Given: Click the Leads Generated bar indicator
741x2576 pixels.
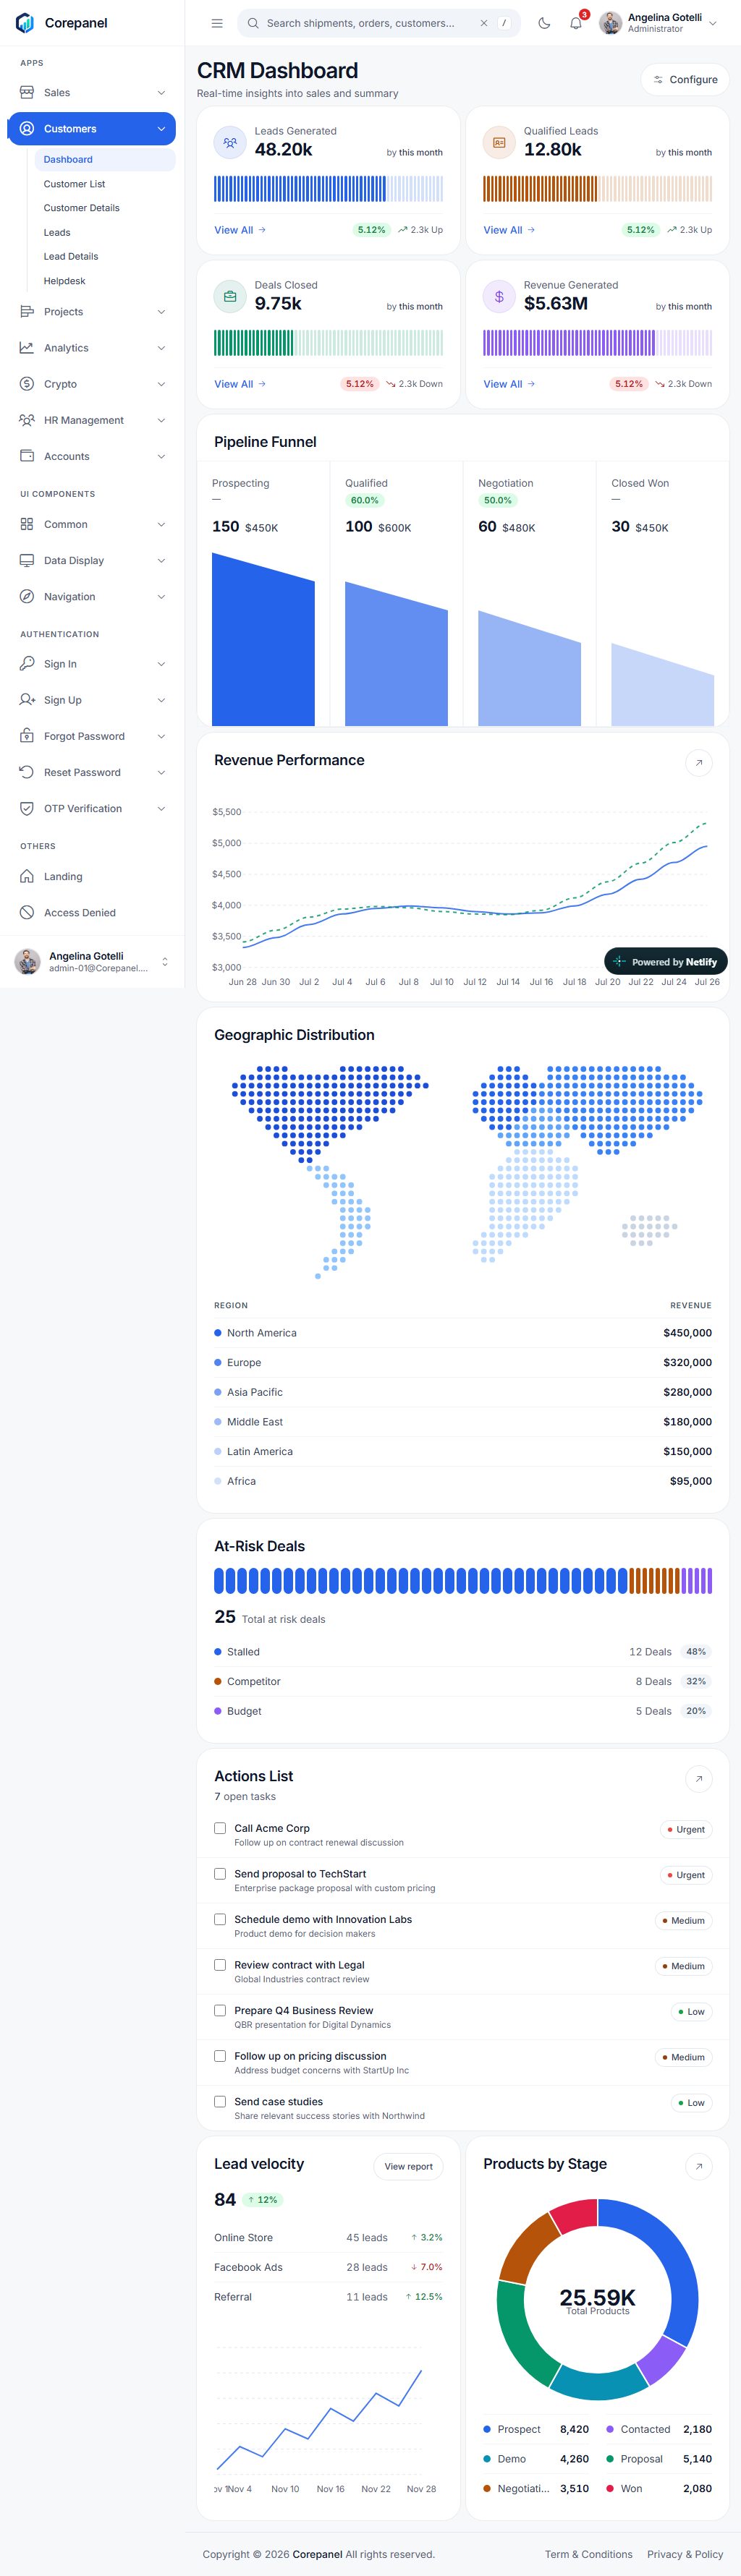Looking at the screenshot, I should coord(328,189).
